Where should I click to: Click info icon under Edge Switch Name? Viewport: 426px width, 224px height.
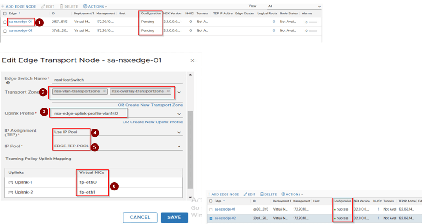8,82
